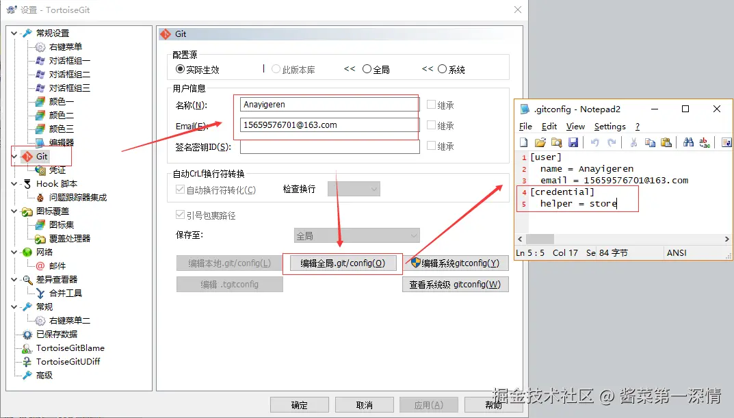The image size is (734, 418).
Task: Click the Browse file icon in Notepad2 toolbar
Action: point(557,142)
